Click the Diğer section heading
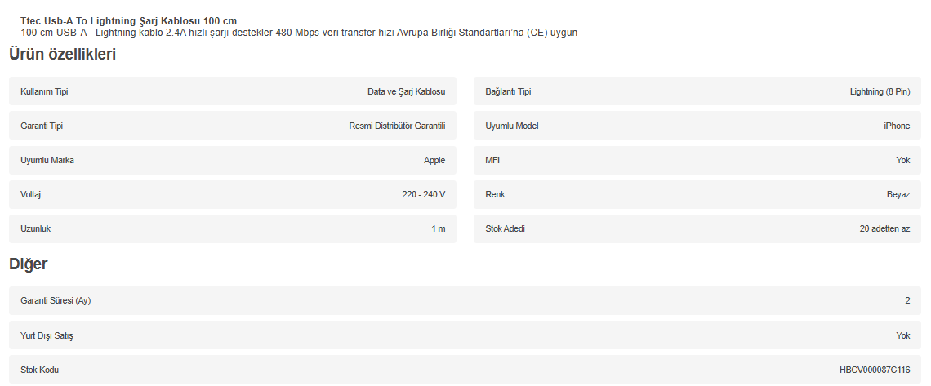 click(x=28, y=264)
